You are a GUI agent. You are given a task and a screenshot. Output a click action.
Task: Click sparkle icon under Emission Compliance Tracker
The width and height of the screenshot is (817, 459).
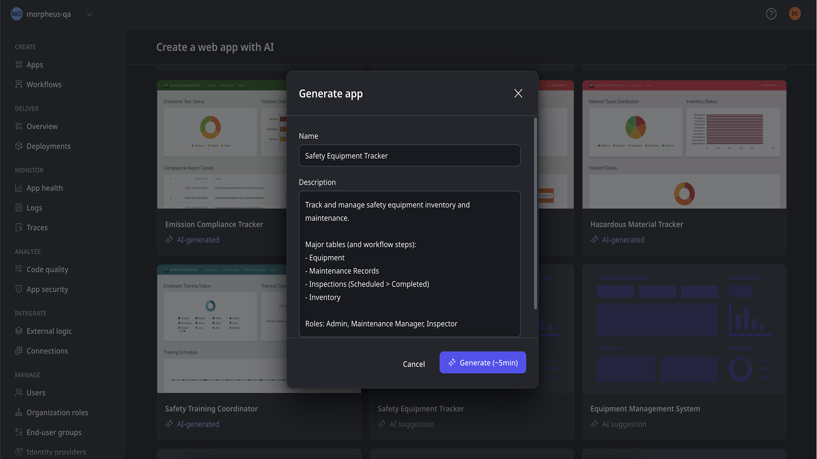tap(169, 240)
